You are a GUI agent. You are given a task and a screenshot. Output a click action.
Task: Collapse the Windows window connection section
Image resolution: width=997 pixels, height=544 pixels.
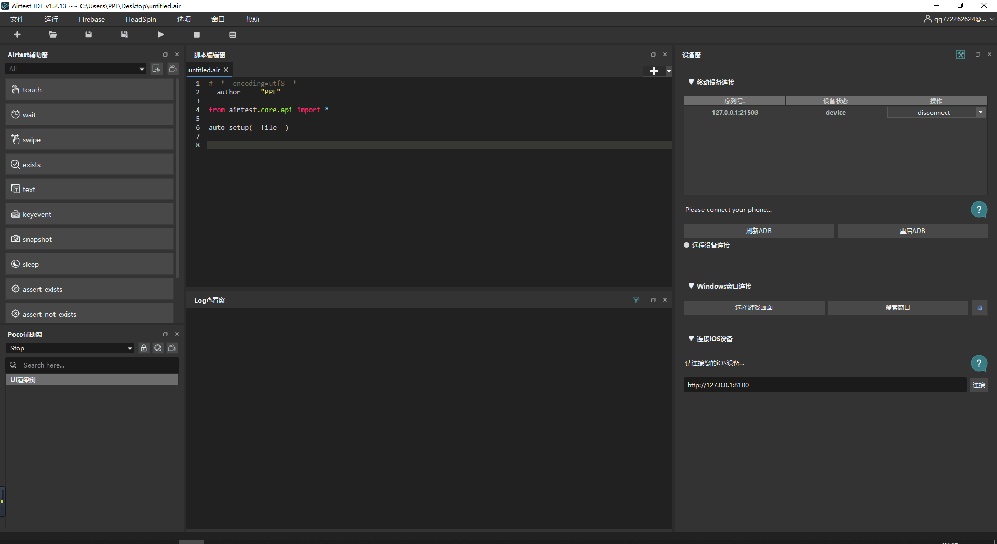point(691,286)
